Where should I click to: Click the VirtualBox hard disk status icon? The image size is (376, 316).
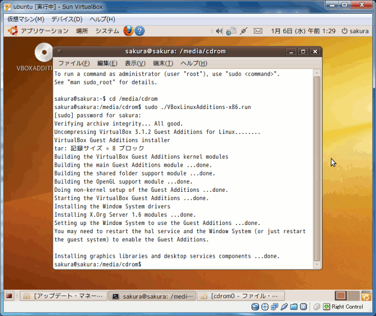point(255,307)
